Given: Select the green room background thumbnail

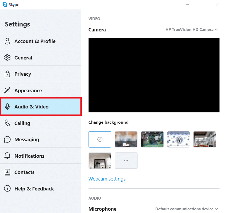Looking at the screenshot, I should [152, 139].
